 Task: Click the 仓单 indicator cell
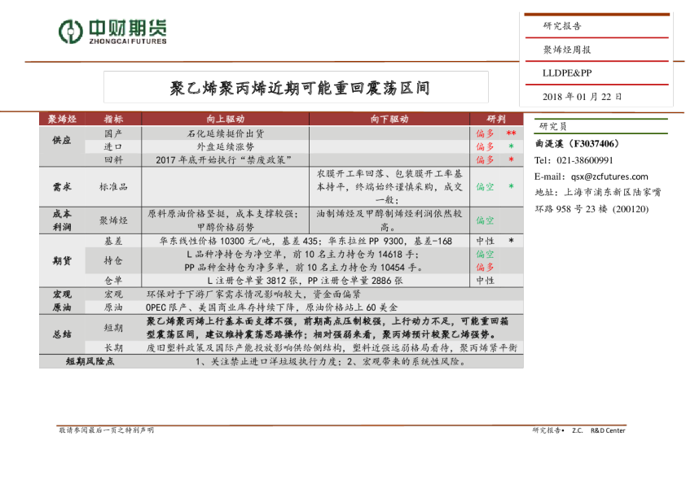[113, 280]
